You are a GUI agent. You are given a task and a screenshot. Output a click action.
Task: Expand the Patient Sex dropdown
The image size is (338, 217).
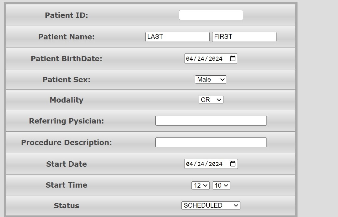(x=211, y=79)
